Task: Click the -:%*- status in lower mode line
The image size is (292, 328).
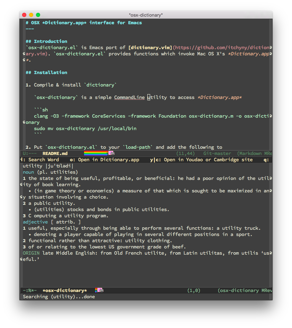Action: click(30, 290)
